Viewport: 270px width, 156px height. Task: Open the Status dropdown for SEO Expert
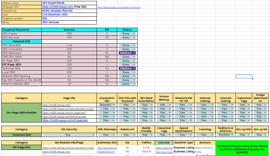coord(127,34)
